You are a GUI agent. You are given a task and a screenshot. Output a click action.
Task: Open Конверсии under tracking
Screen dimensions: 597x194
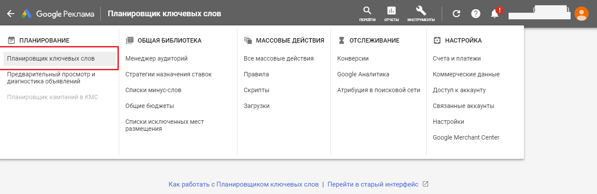(353, 58)
